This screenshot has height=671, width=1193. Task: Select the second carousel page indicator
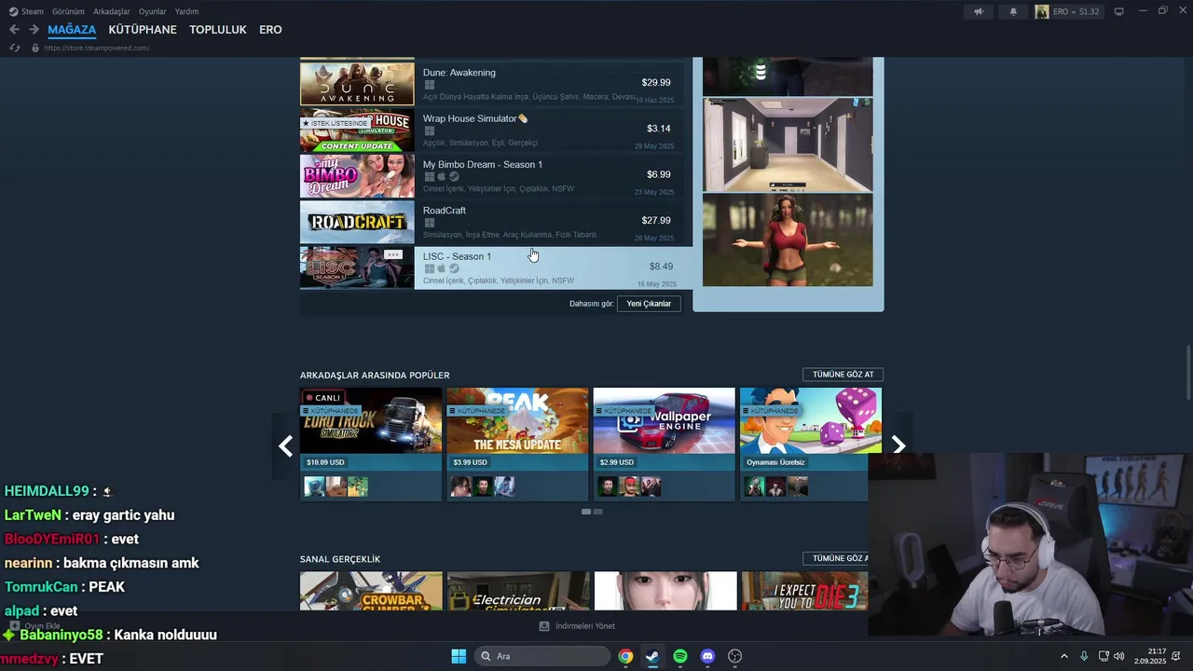(598, 512)
